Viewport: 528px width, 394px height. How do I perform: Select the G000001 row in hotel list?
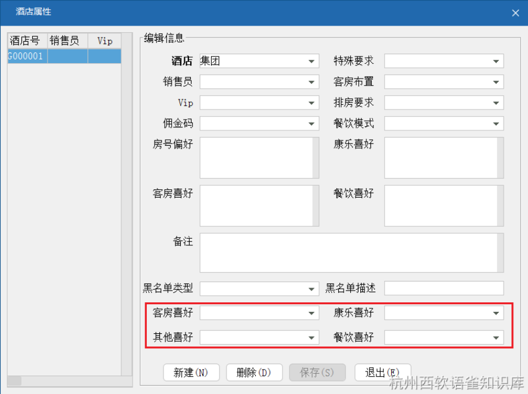coord(64,57)
